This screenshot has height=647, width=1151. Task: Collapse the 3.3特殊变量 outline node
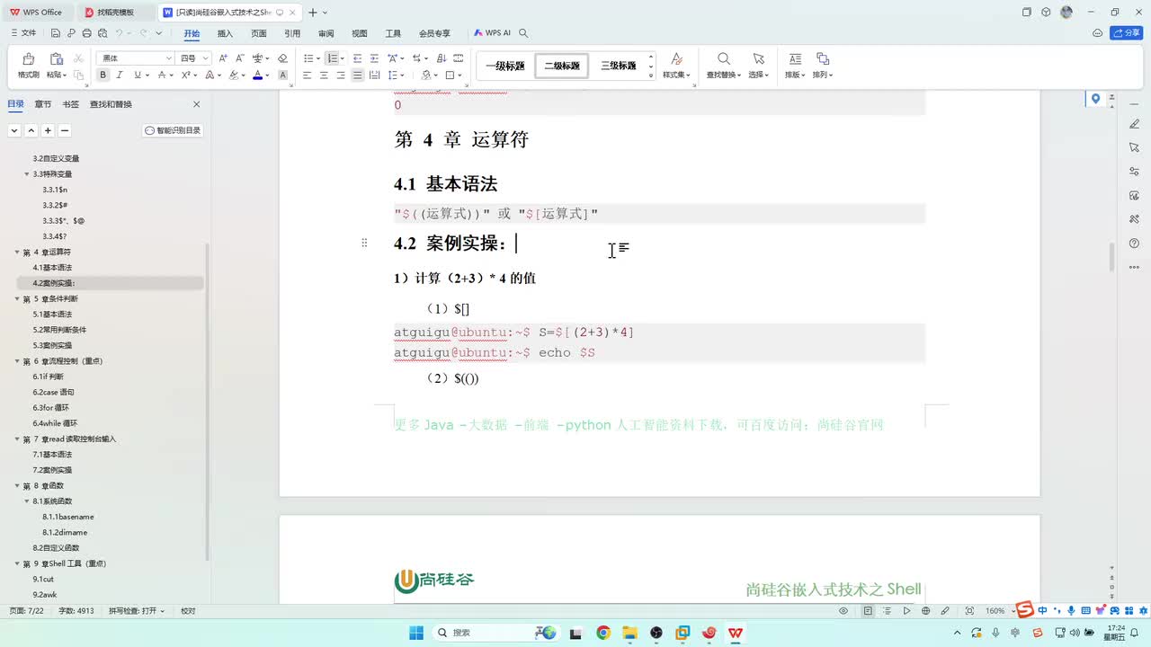coord(27,174)
